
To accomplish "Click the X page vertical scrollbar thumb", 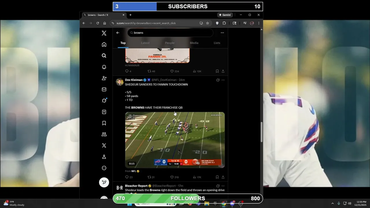I will pos(262,132).
